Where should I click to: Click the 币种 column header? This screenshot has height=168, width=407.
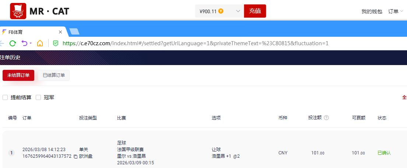[283, 118]
